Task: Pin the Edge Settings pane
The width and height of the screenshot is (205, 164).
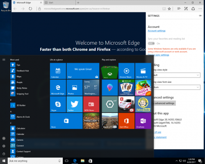Action: click(x=200, y=16)
